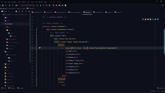Screen dimensions: 165x93
Task: Click the pink-white toolbar plugin icon
Action: click(60, 5)
